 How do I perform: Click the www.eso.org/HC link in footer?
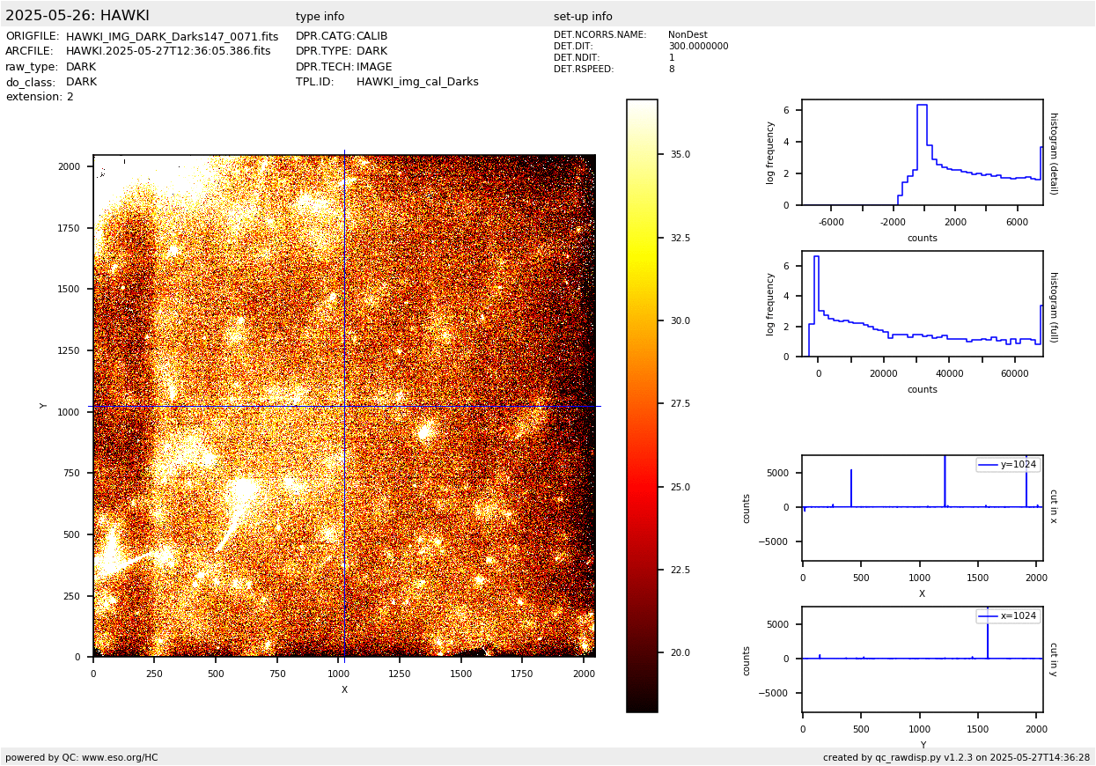(120, 757)
